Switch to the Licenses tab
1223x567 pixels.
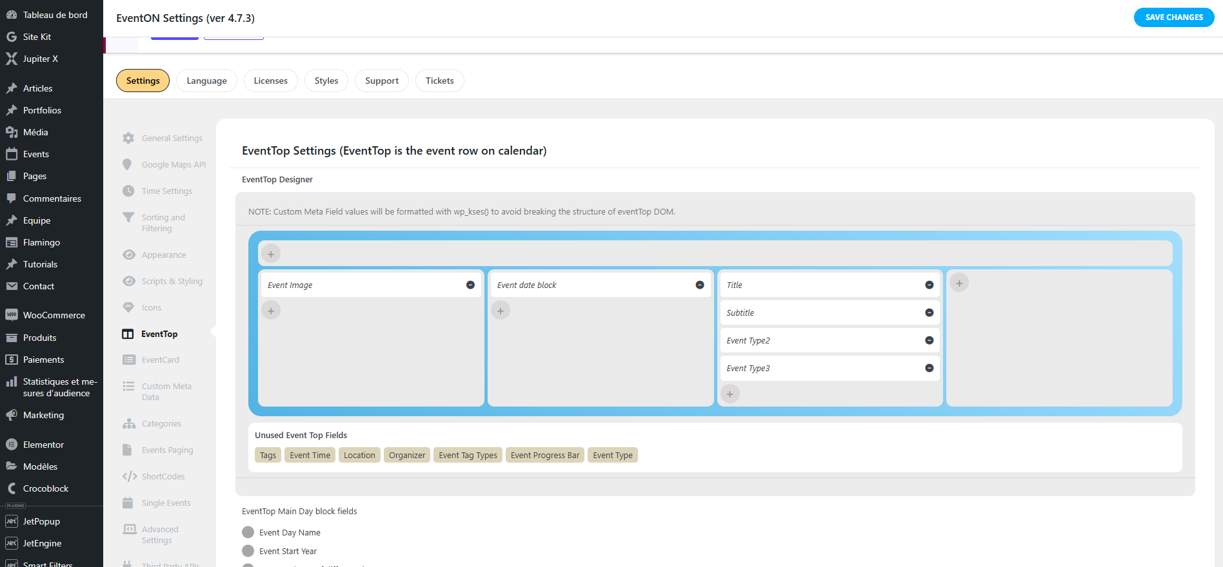pyautogui.click(x=271, y=81)
